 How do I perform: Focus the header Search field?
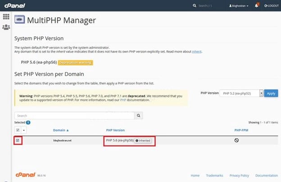pyautogui.click(x=205, y=6)
